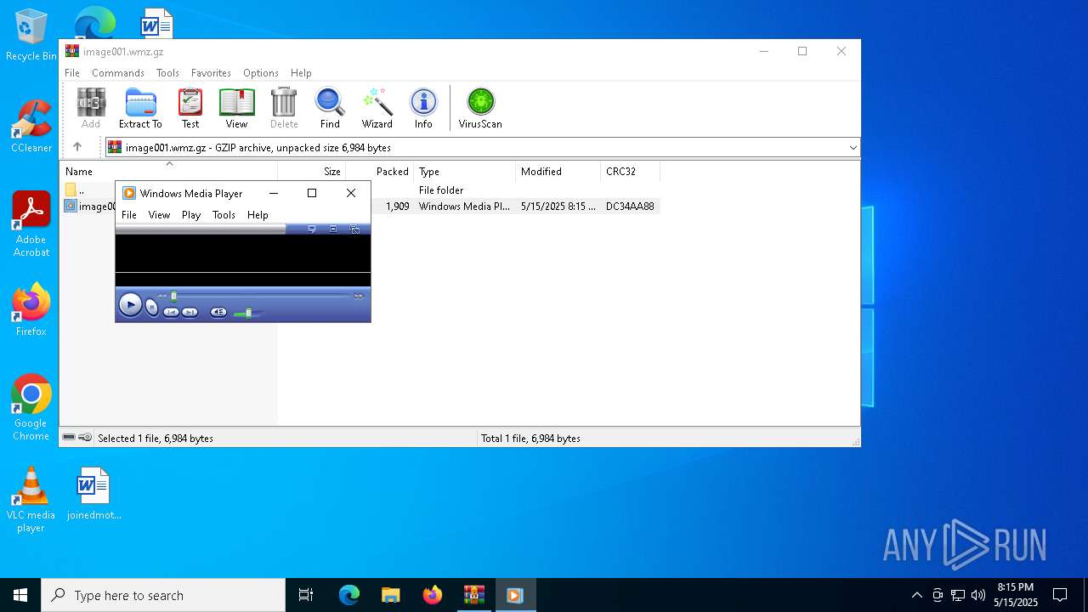
Task: Go up one folder level arrow
Action: [77, 147]
